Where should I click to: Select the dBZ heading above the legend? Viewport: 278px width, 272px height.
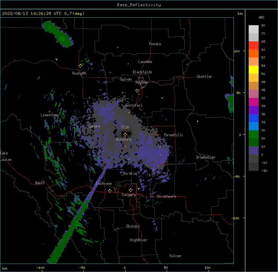pyautogui.click(x=261, y=17)
